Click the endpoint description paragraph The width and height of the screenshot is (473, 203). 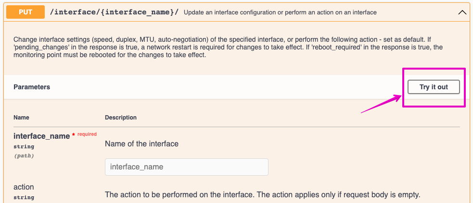point(228,47)
